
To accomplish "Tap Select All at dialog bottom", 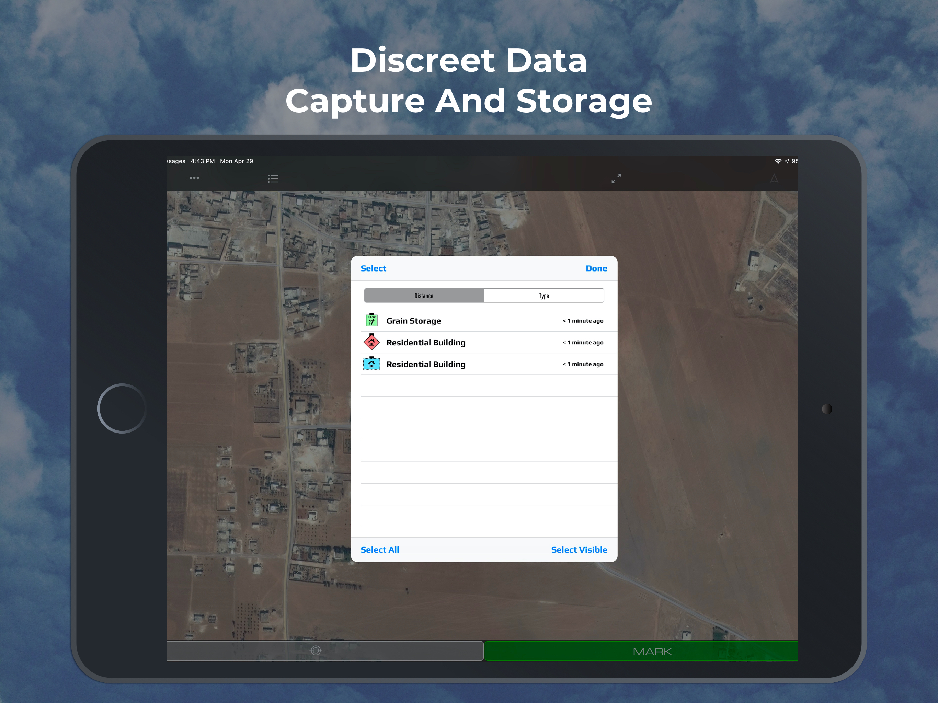I will pos(379,550).
